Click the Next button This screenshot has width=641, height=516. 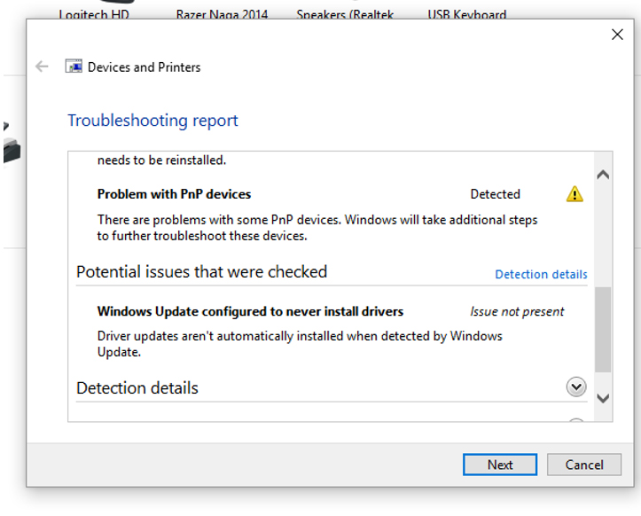click(500, 465)
